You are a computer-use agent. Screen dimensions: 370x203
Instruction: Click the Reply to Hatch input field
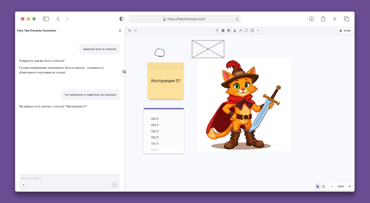[x=69, y=178]
